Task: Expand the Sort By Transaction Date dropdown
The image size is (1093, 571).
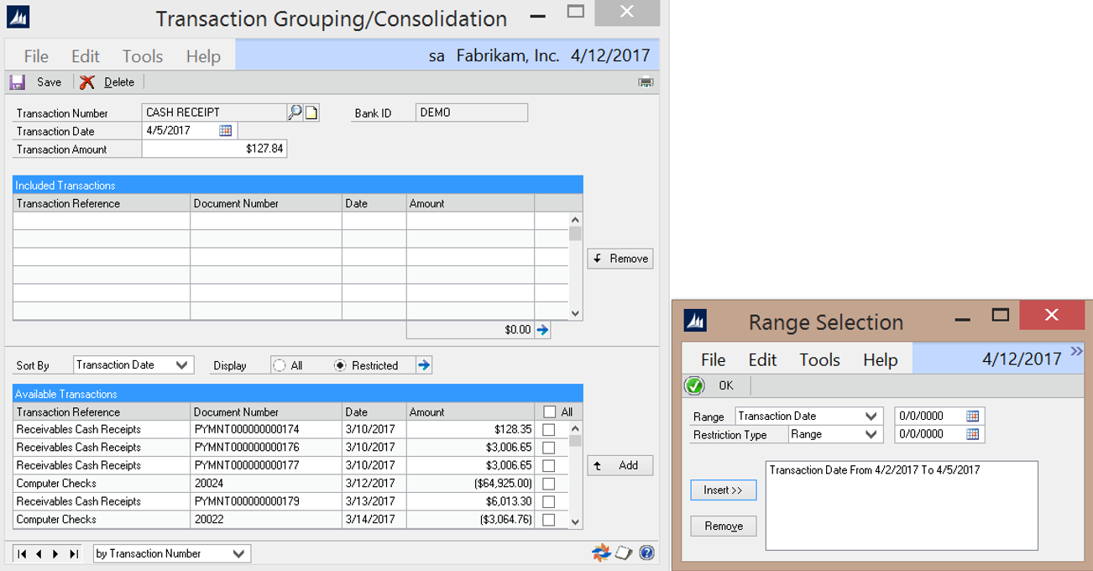Action: pos(182,365)
